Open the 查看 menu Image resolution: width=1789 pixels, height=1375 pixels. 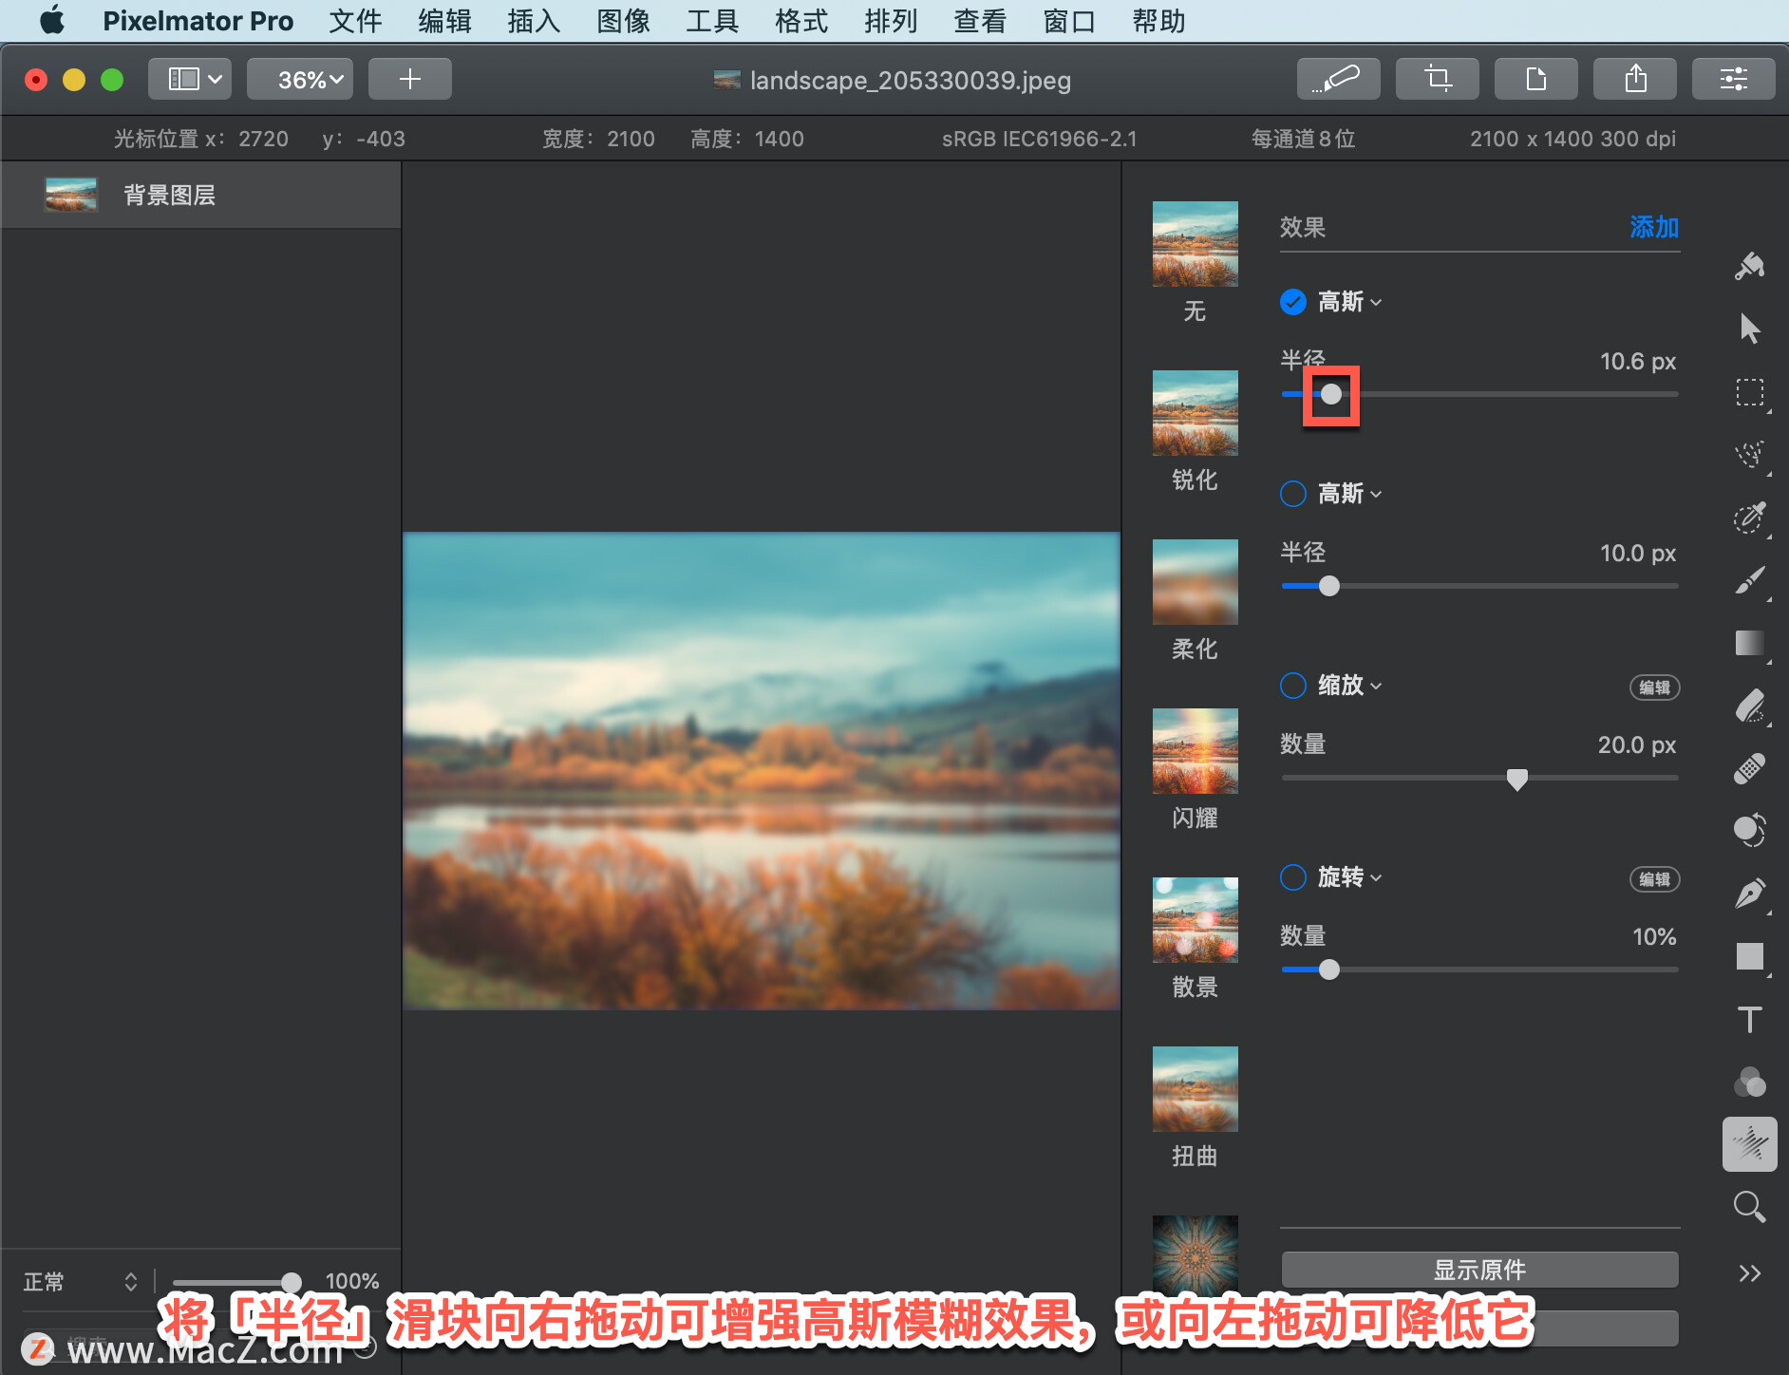click(980, 21)
